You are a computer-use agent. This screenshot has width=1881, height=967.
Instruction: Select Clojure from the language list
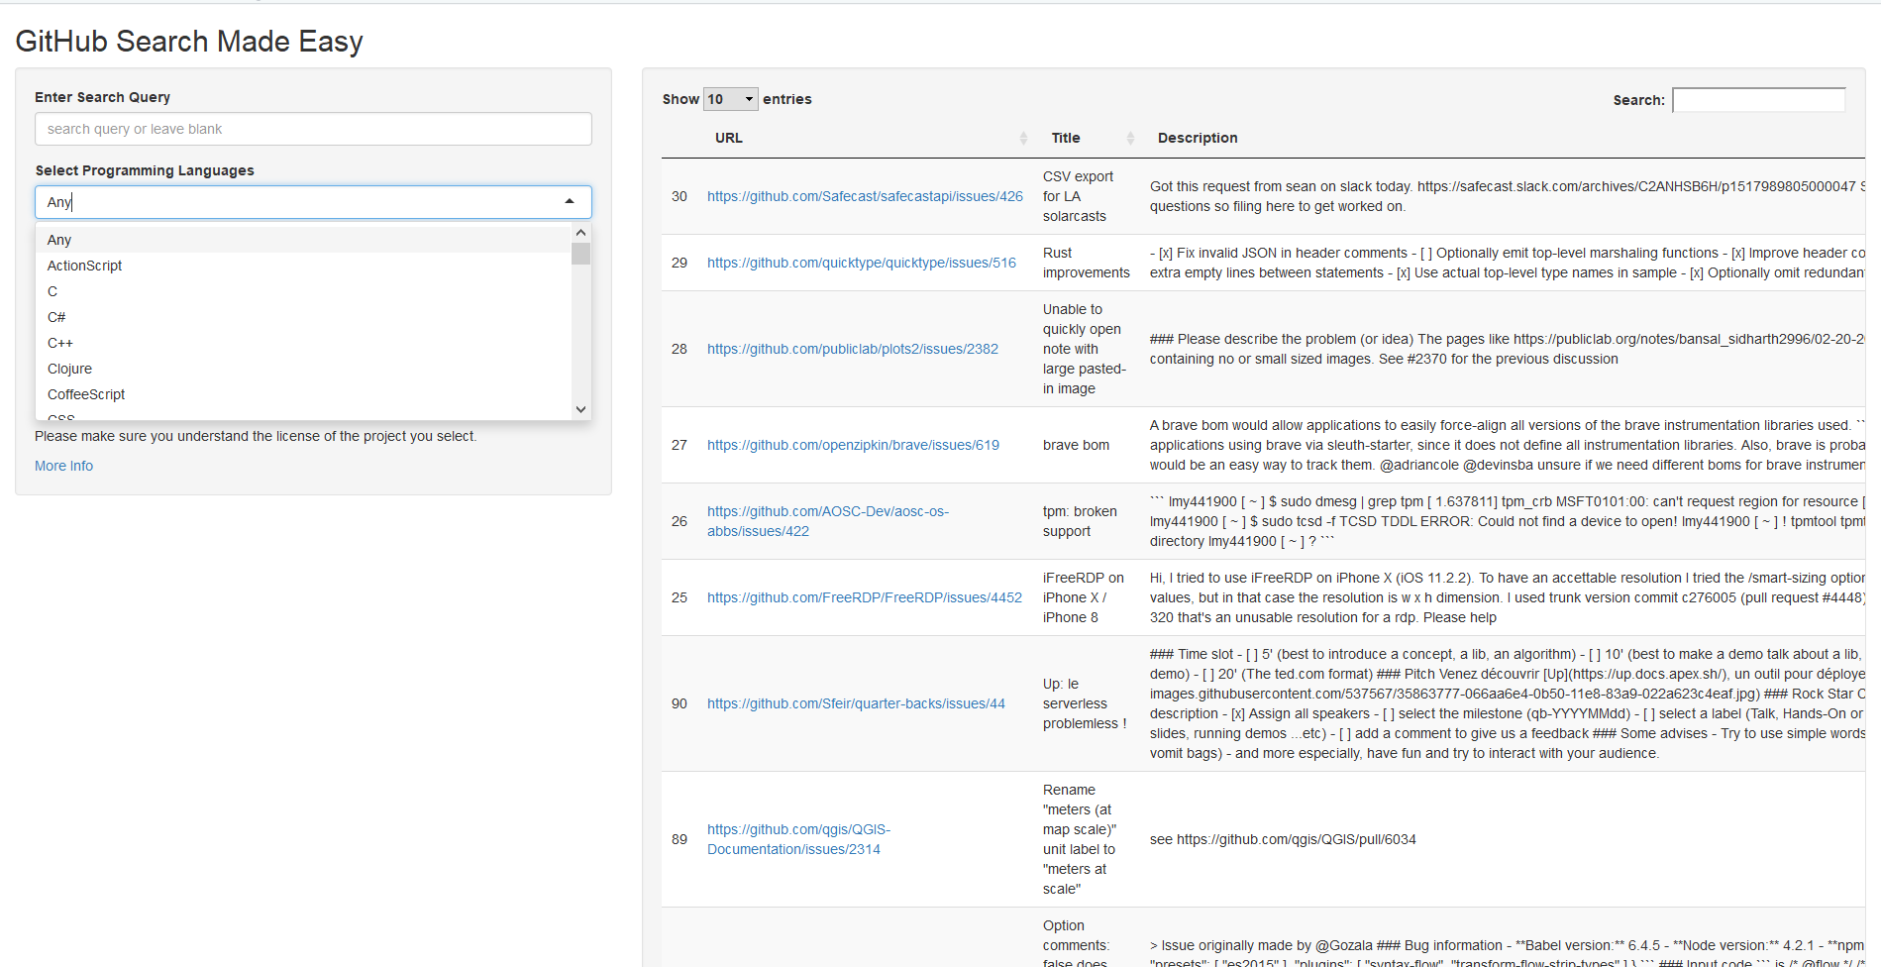pyautogui.click(x=304, y=369)
